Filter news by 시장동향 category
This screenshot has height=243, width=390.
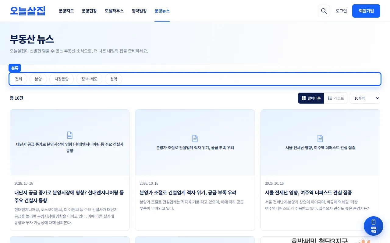point(62,79)
